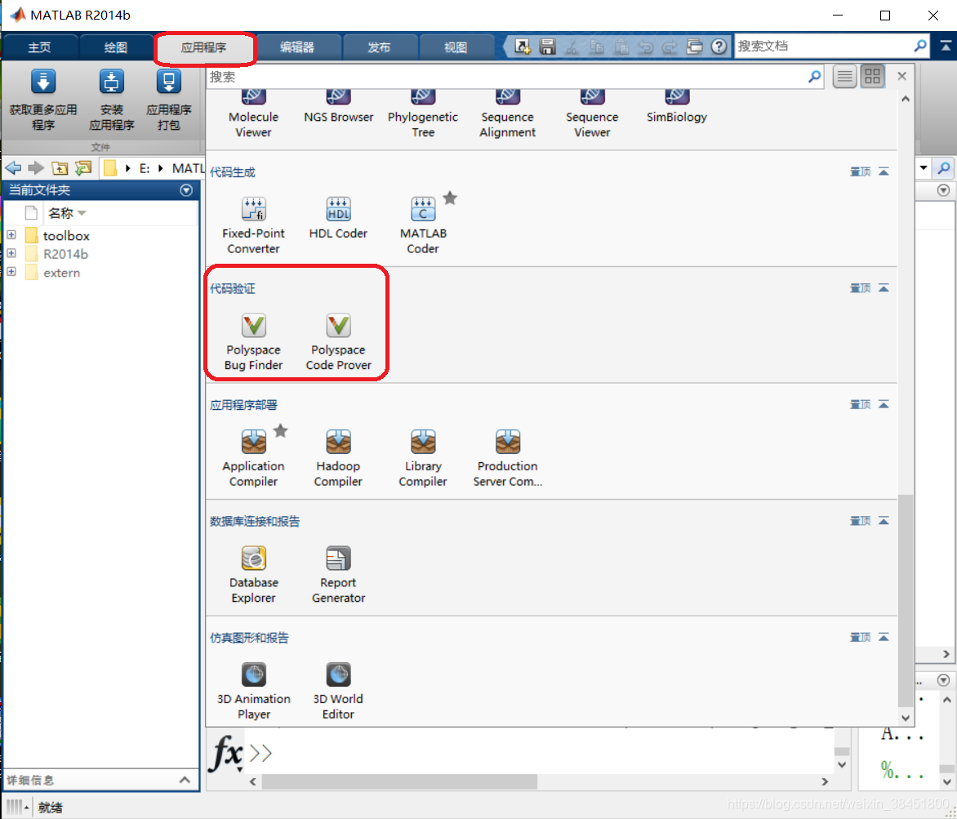Click 置顶 link in 应用程序部署 section
Screen dimensions: 957x819
pyautogui.click(x=861, y=405)
